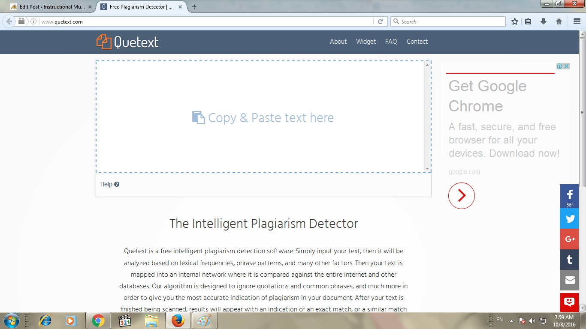This screenshot has height=329, width=586.
Task: Open the FAQ page
Action: click(391, 42)
